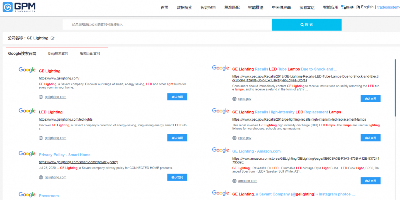Click the Google logo beside the Pressroom result
The width and height of the screenshot is (400, 200).
(x=27, y=195)
